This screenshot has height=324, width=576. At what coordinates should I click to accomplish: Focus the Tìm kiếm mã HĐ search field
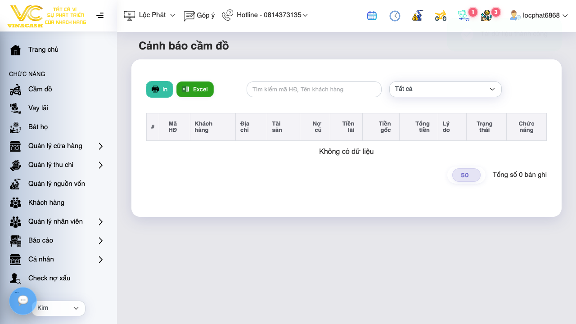[x=314, y=89]
